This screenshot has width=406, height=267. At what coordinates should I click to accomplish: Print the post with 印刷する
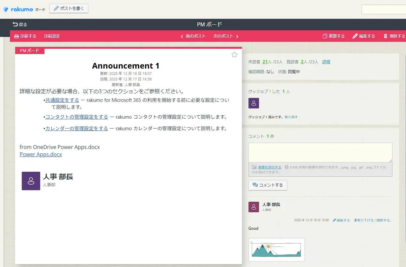25,36
